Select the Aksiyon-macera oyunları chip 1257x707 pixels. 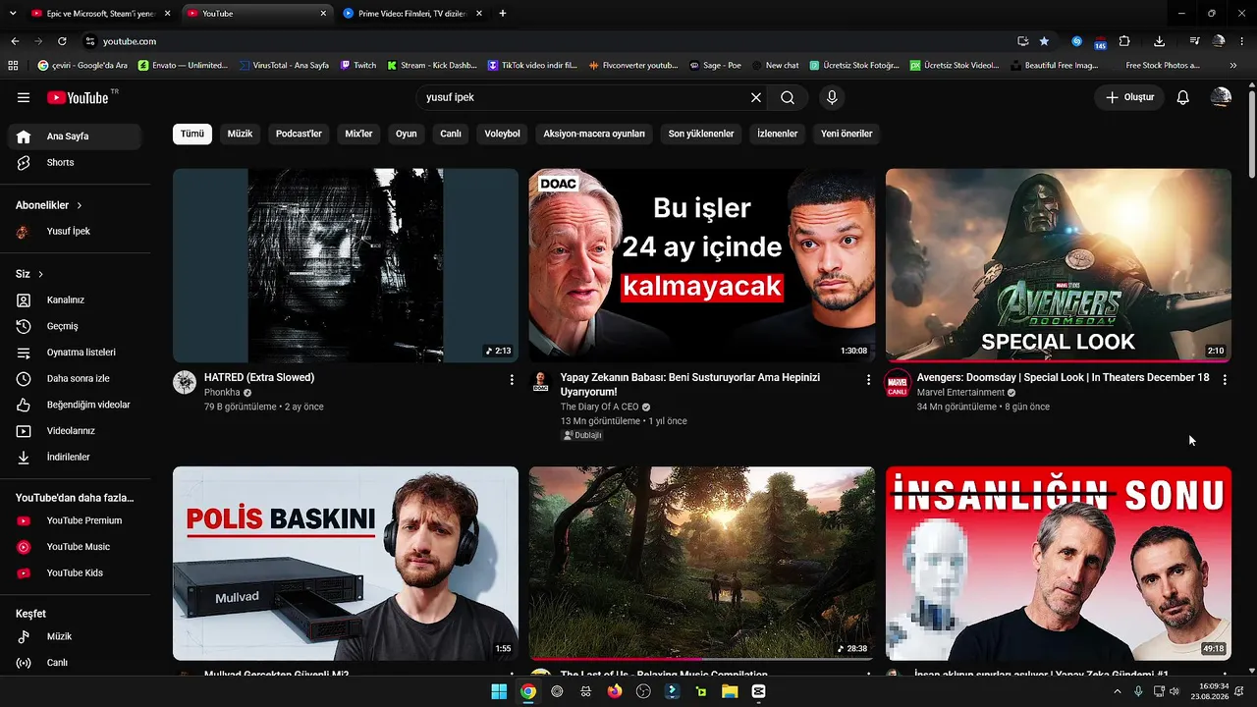[594, 134]
